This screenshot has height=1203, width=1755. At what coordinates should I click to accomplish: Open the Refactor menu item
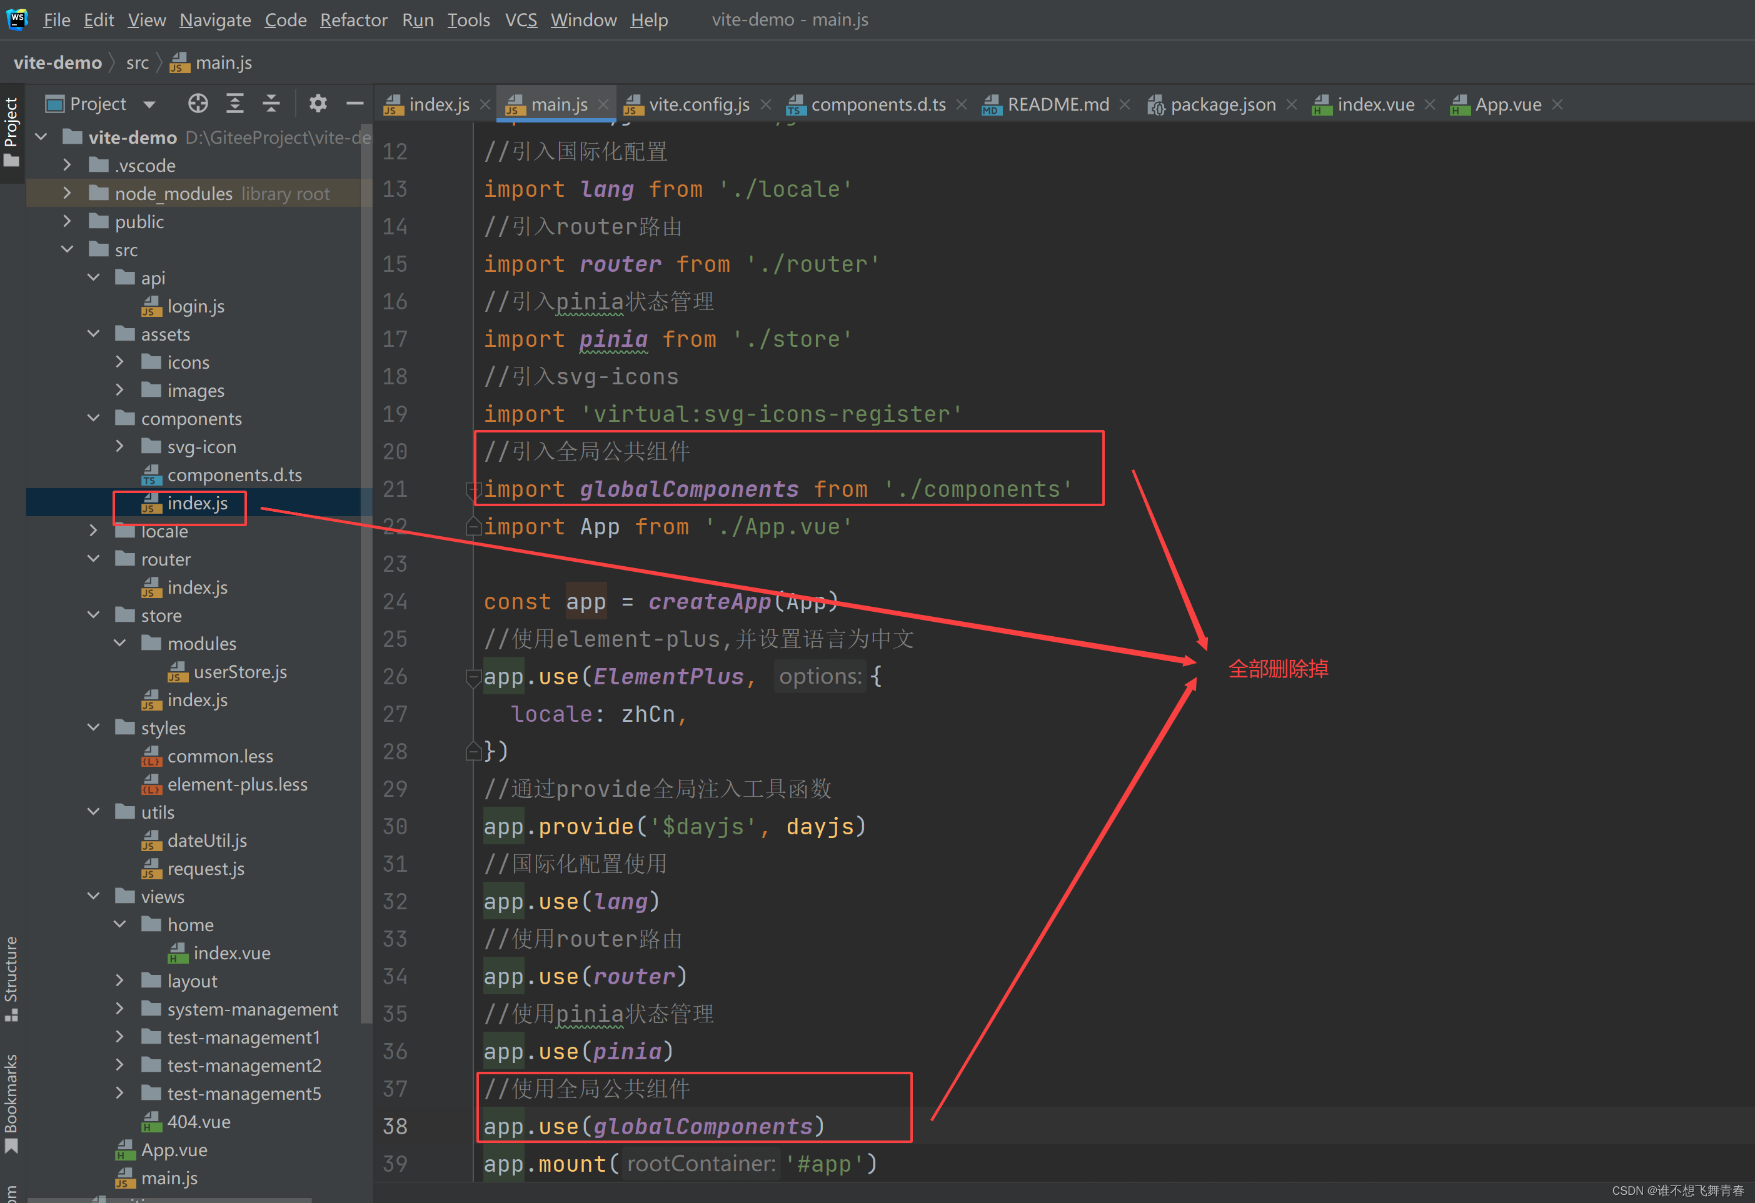tap(349, 20)
